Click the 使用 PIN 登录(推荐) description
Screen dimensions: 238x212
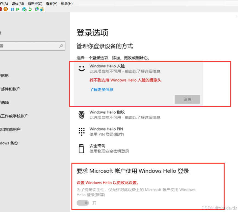tap(107, 134)
